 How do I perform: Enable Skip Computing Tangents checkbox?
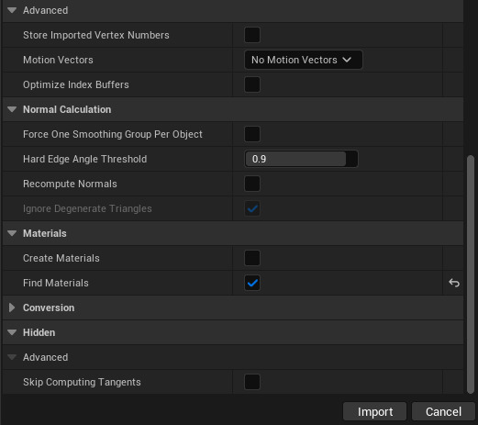coord(252,382)
